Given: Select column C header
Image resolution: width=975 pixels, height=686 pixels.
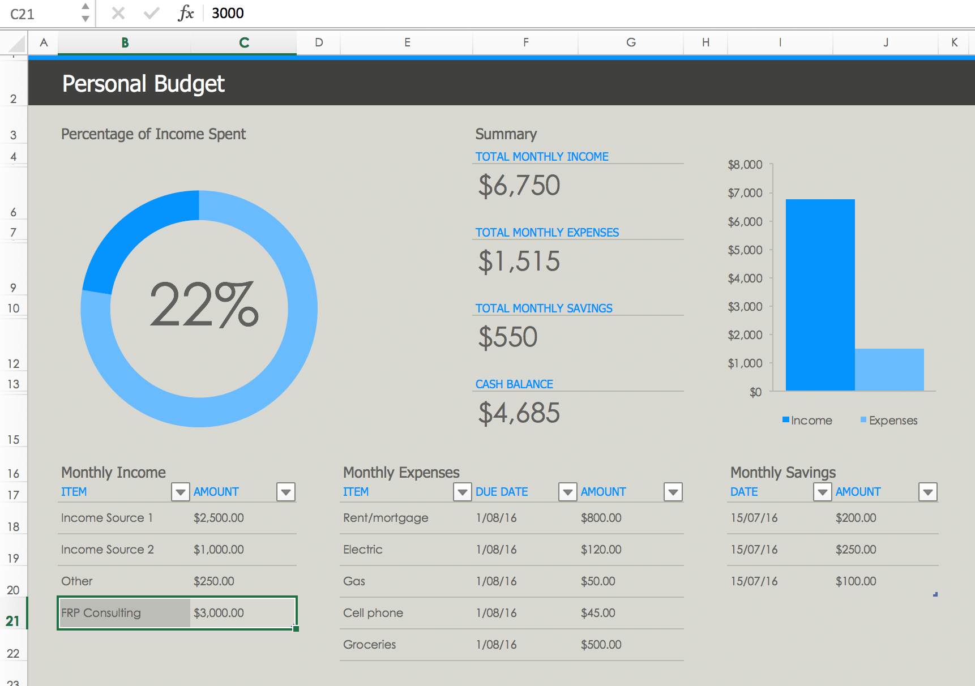Looking at the screenshot, I should pos(244,42).
